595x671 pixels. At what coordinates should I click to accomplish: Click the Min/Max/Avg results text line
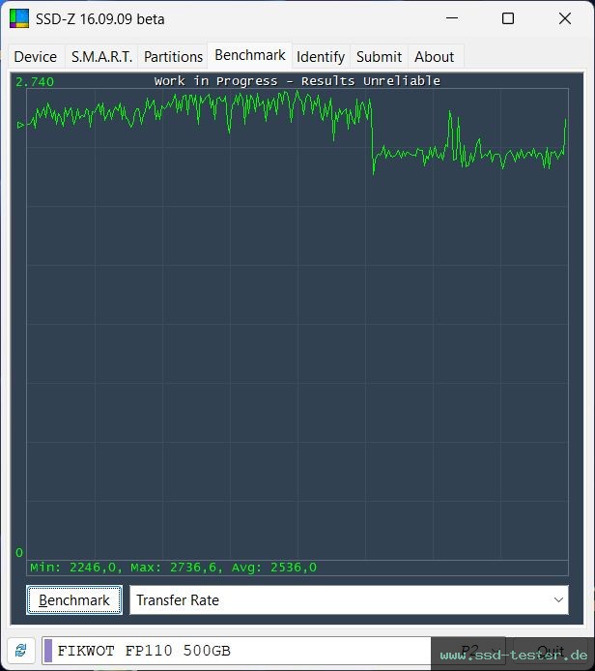[x=173, y=568]
